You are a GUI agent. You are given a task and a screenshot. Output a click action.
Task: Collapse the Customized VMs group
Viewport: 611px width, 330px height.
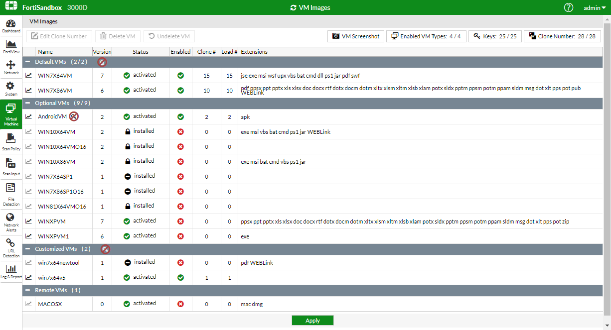(x=28, y=249)
